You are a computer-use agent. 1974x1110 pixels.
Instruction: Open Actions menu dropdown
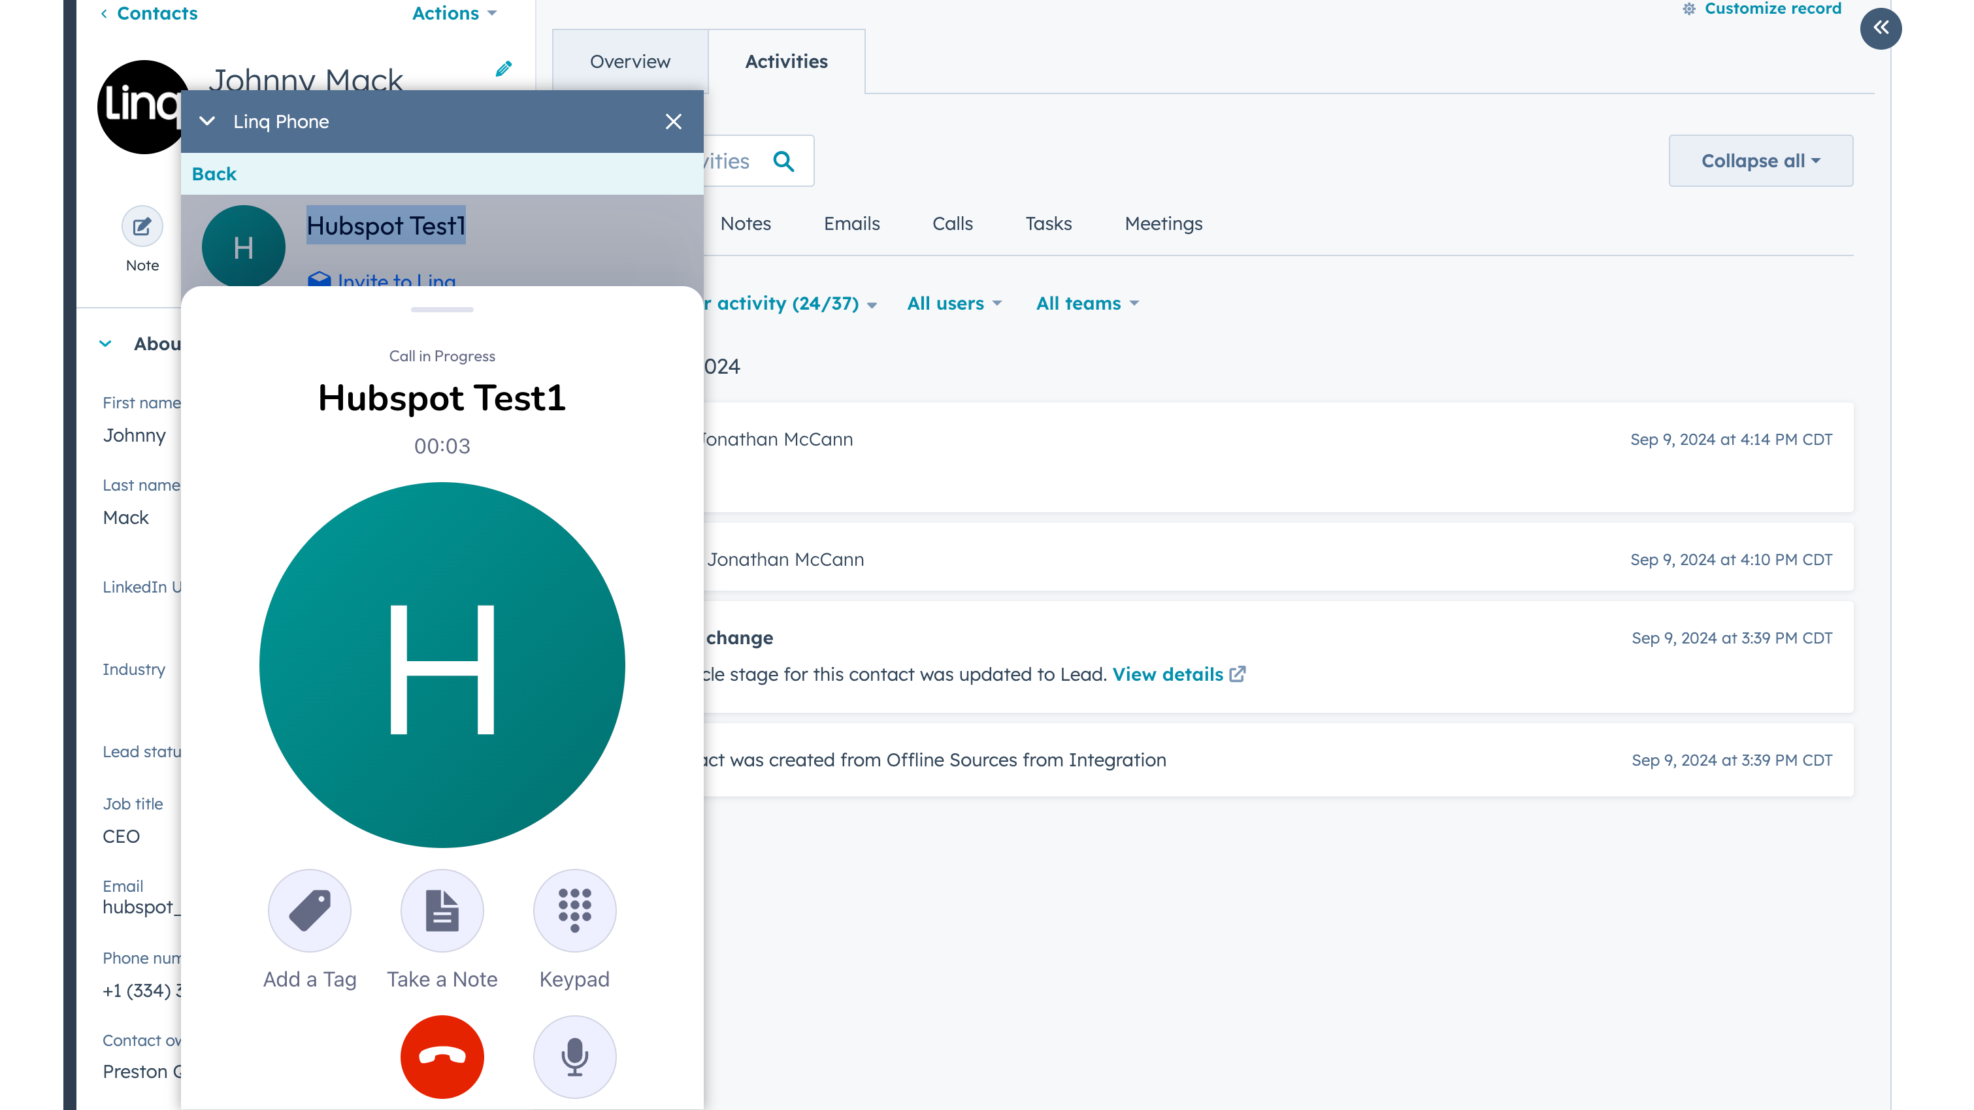click(454, 13)
